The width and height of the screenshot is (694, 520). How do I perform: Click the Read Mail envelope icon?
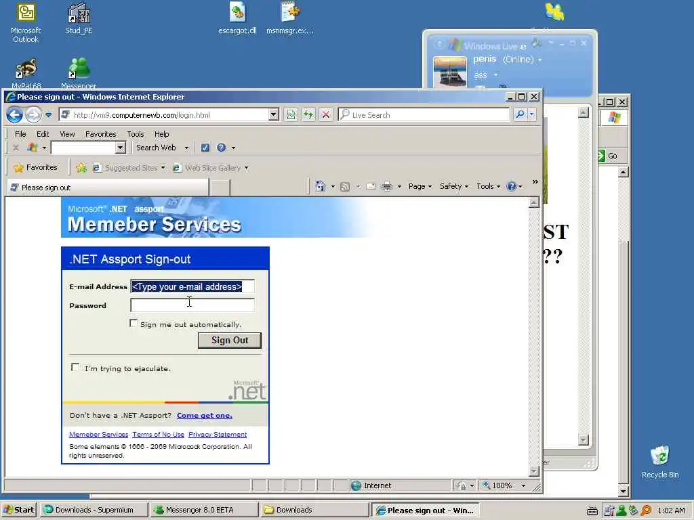pos(371,187)
